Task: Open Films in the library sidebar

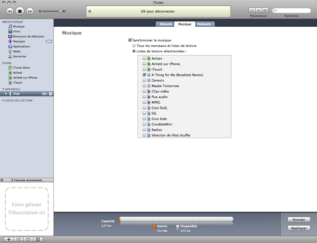Action: pos(17,31)
